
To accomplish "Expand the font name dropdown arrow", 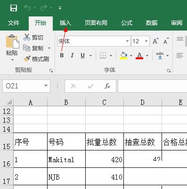I will coord(128,41).
